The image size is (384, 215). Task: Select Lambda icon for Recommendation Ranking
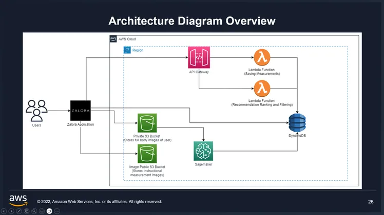pyautogui.click(x=262, y=89)
